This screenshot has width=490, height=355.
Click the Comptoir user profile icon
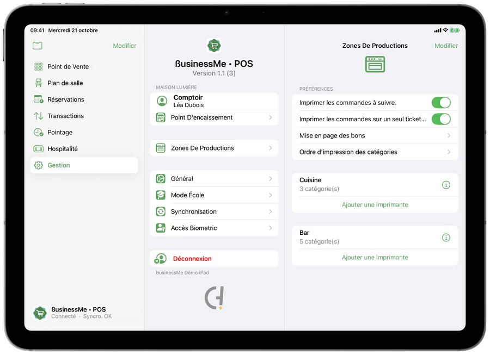[162, 101]
